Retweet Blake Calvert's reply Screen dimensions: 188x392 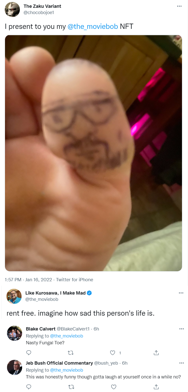coord(71,353)
